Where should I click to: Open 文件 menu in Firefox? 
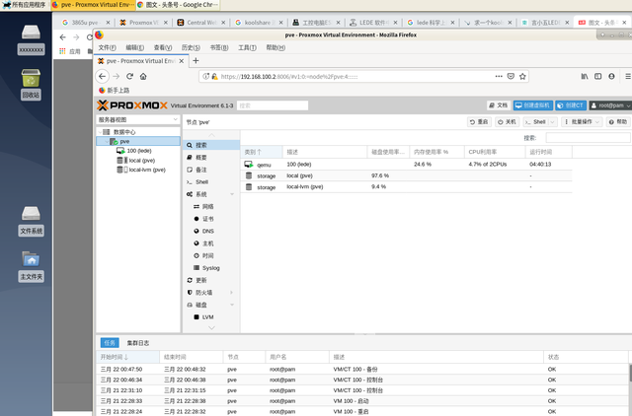coord(108,47)
